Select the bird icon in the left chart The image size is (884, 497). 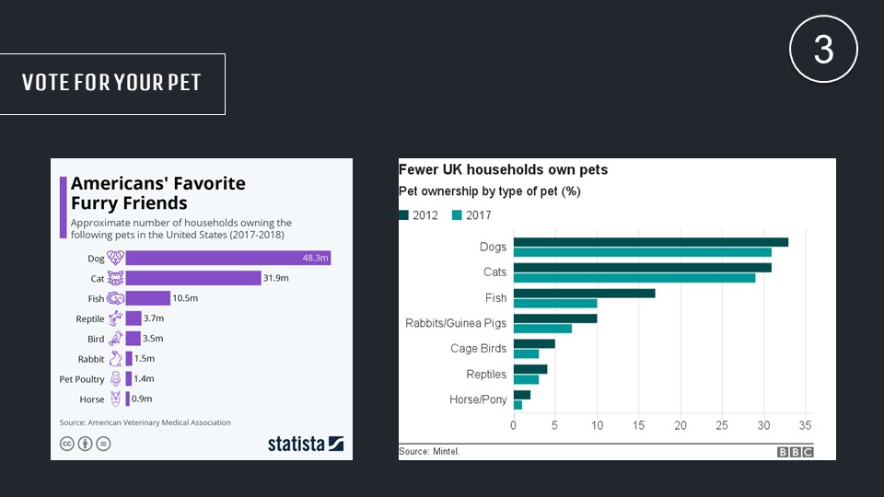tap(115, 339)
